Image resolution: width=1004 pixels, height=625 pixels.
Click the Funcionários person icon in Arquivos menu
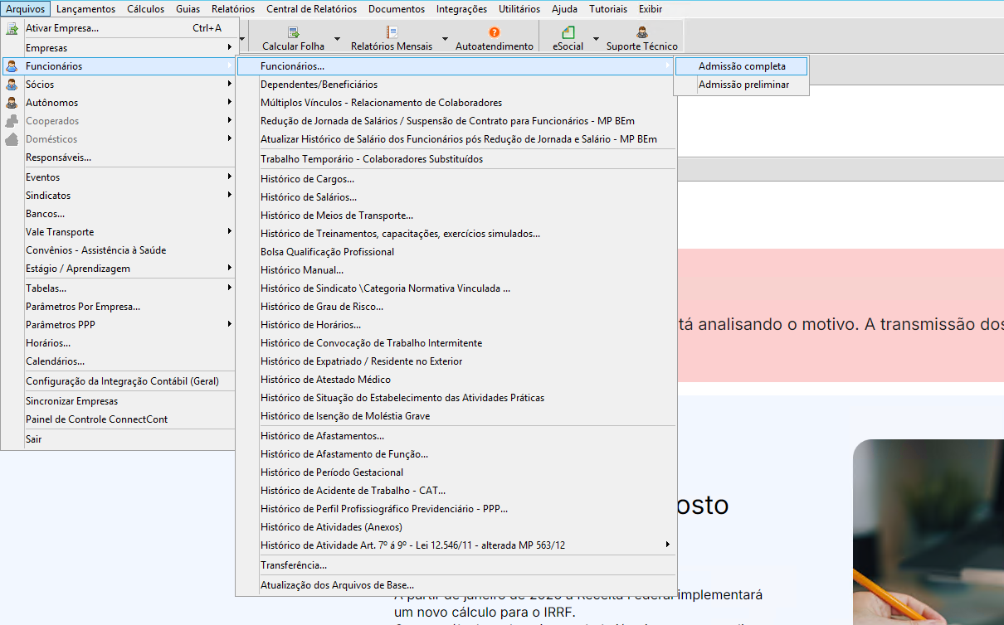(x=12, y=66)
